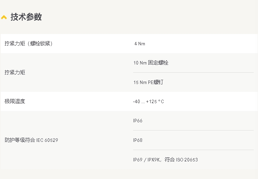Screen dimensions: 258x179
Task: Click the 技术参数 heading
Action: pos(26,17)
